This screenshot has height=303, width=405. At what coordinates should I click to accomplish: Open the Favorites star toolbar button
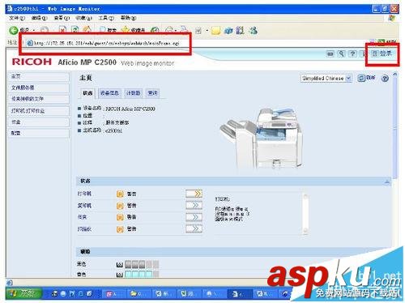point(134,30)
